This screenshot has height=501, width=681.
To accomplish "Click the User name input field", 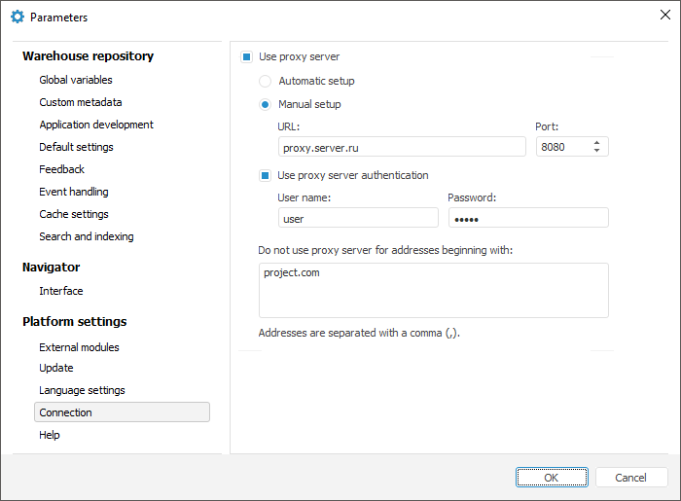I will [358, 218].
